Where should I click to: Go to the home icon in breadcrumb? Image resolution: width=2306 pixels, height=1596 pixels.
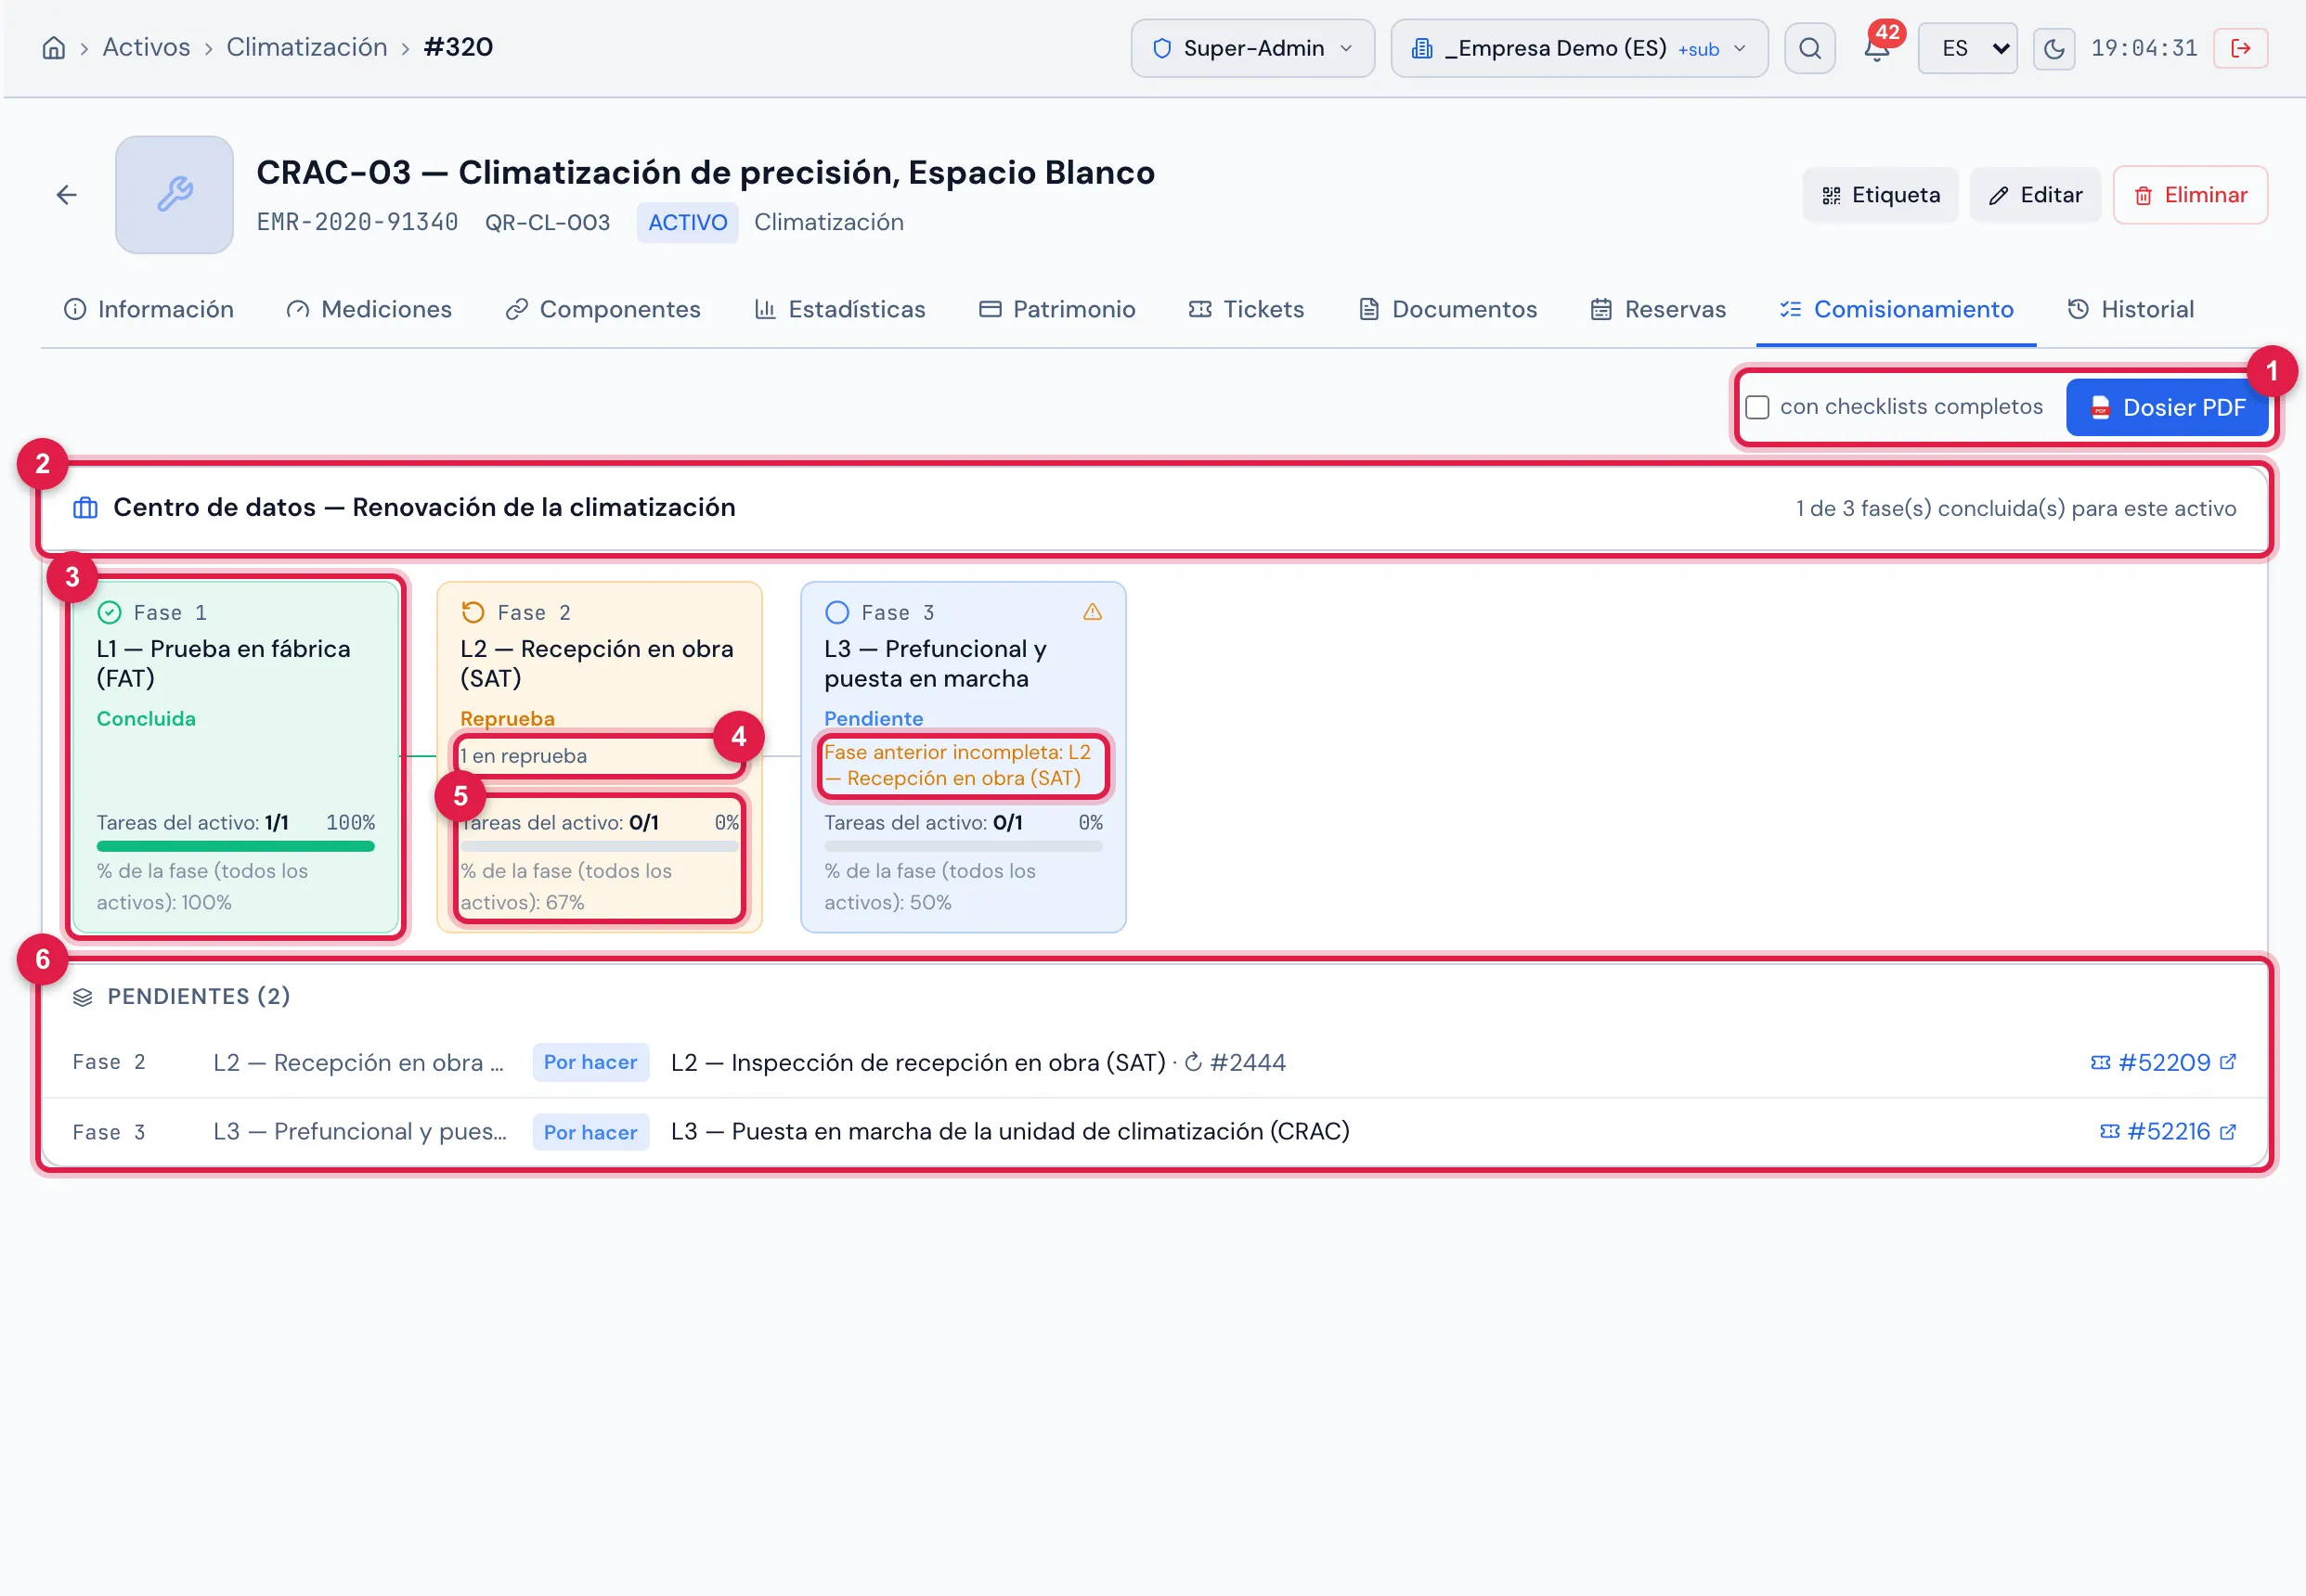pyautogui.click(x=54, y=48)
